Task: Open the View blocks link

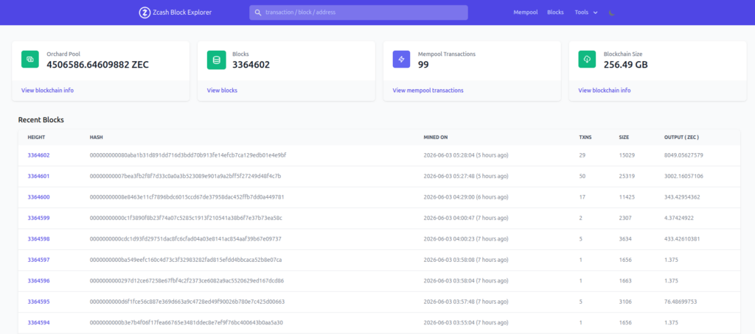Action: (x=222, y=90)
